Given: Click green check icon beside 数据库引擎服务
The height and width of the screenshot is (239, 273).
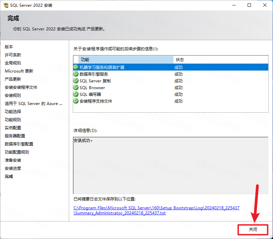Looking at the screenshot, I should point(76,74).
